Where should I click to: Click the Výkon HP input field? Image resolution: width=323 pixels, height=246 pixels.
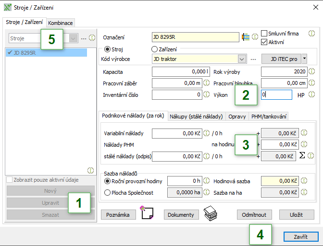(276, 94)
